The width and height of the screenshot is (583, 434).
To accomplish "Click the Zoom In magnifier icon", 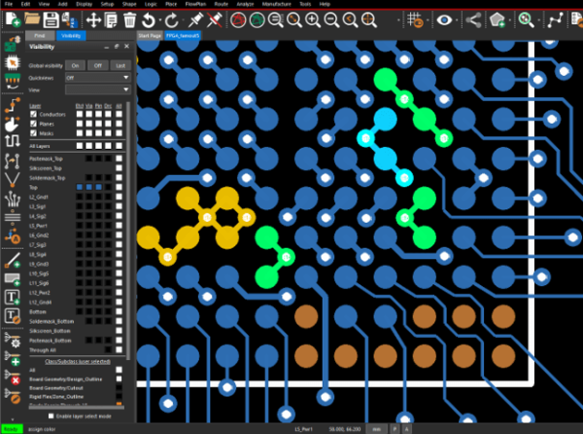I will click(313, 19).
